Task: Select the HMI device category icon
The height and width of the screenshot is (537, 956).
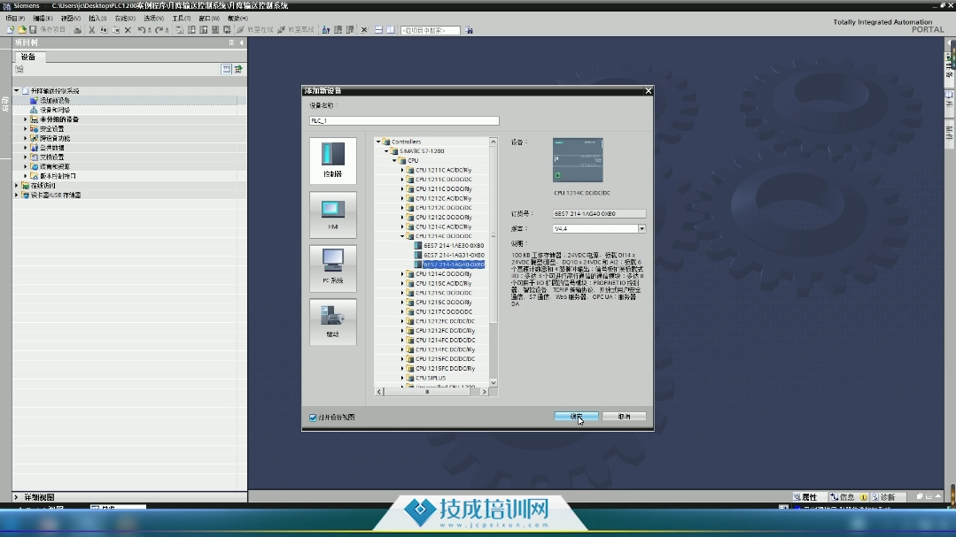Action: pos(333,214)
